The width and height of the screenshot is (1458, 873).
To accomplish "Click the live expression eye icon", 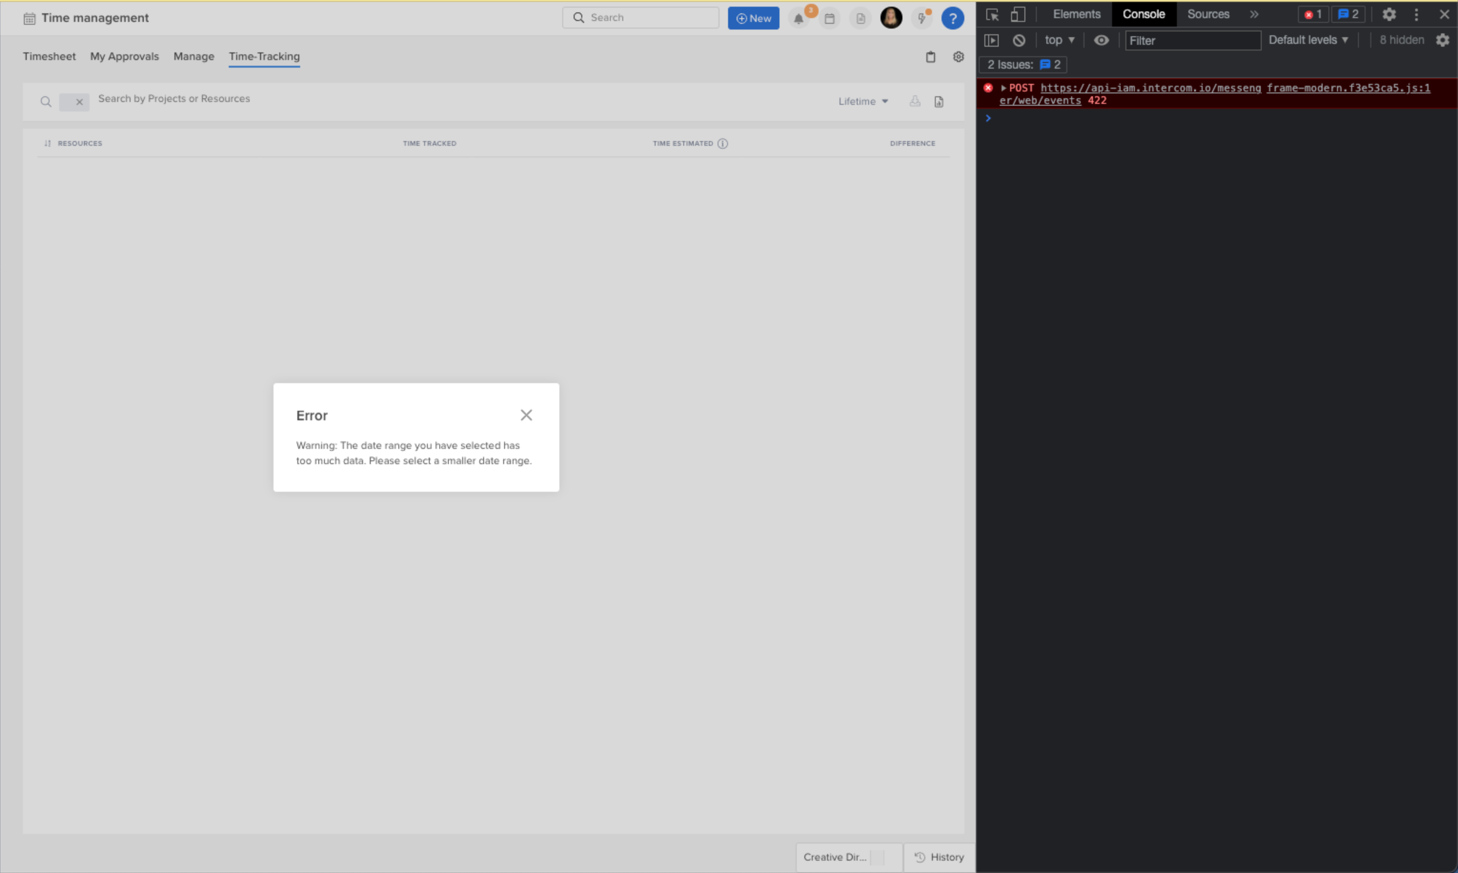I will click(1101, 40).
